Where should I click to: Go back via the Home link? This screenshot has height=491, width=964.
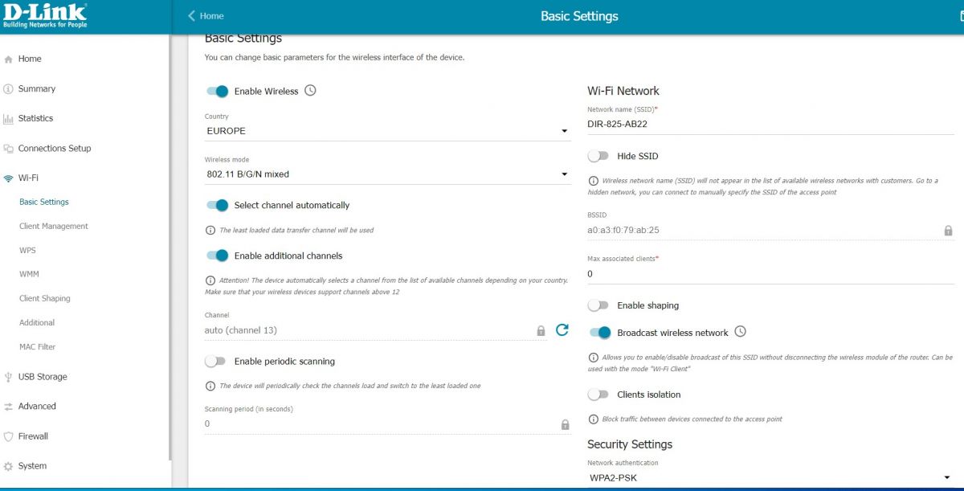click(206, 16)
